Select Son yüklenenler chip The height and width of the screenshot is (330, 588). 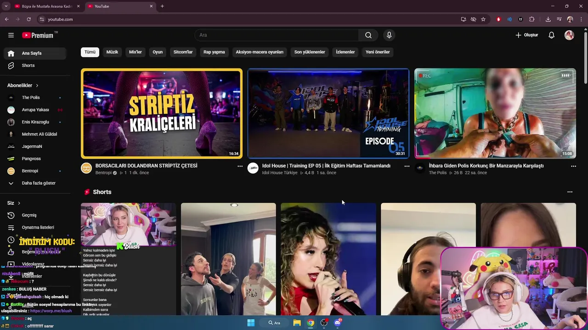click(x=310, y=52)
